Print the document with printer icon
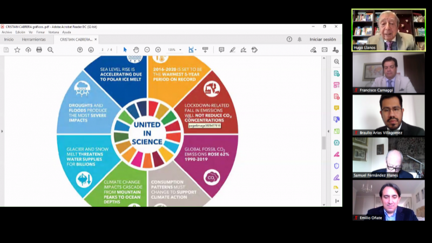The image size is (432, 243). (39, 50)
